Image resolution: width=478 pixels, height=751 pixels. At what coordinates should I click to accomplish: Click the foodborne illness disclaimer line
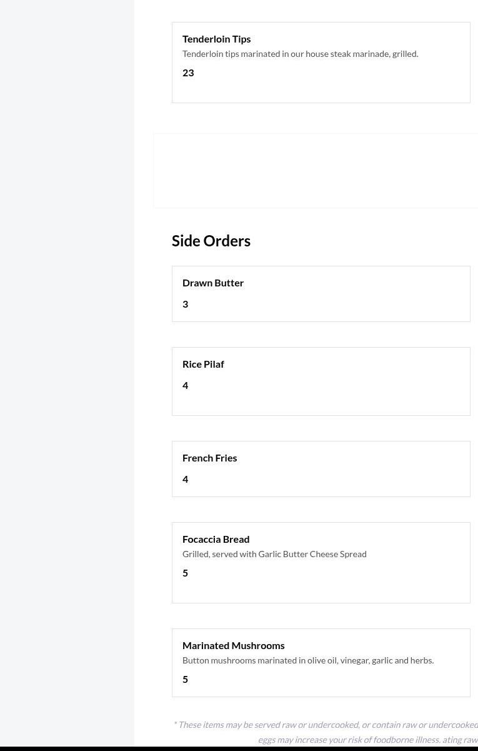(x=367, y=740)
